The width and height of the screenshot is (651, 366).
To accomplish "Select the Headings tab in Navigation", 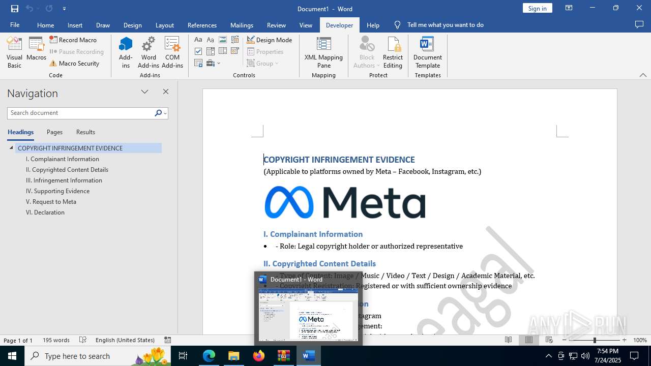I will point(21,132).
